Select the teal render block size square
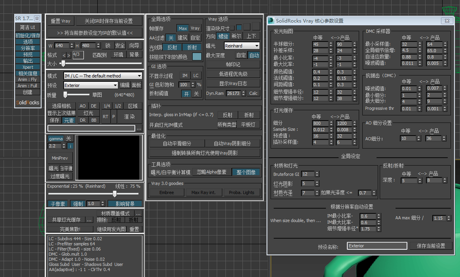Viewport: 460px width, 277px height. (x=239, y=27)
